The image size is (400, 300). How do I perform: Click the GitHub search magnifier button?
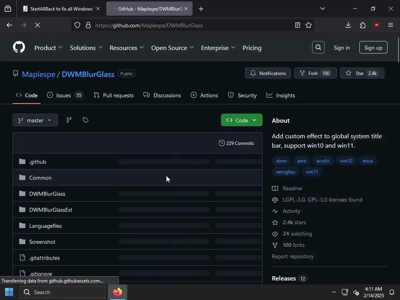pyautogui.click(x=318, y=47)
